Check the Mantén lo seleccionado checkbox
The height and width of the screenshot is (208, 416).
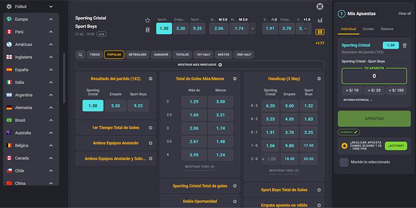(x=344, y=162)
